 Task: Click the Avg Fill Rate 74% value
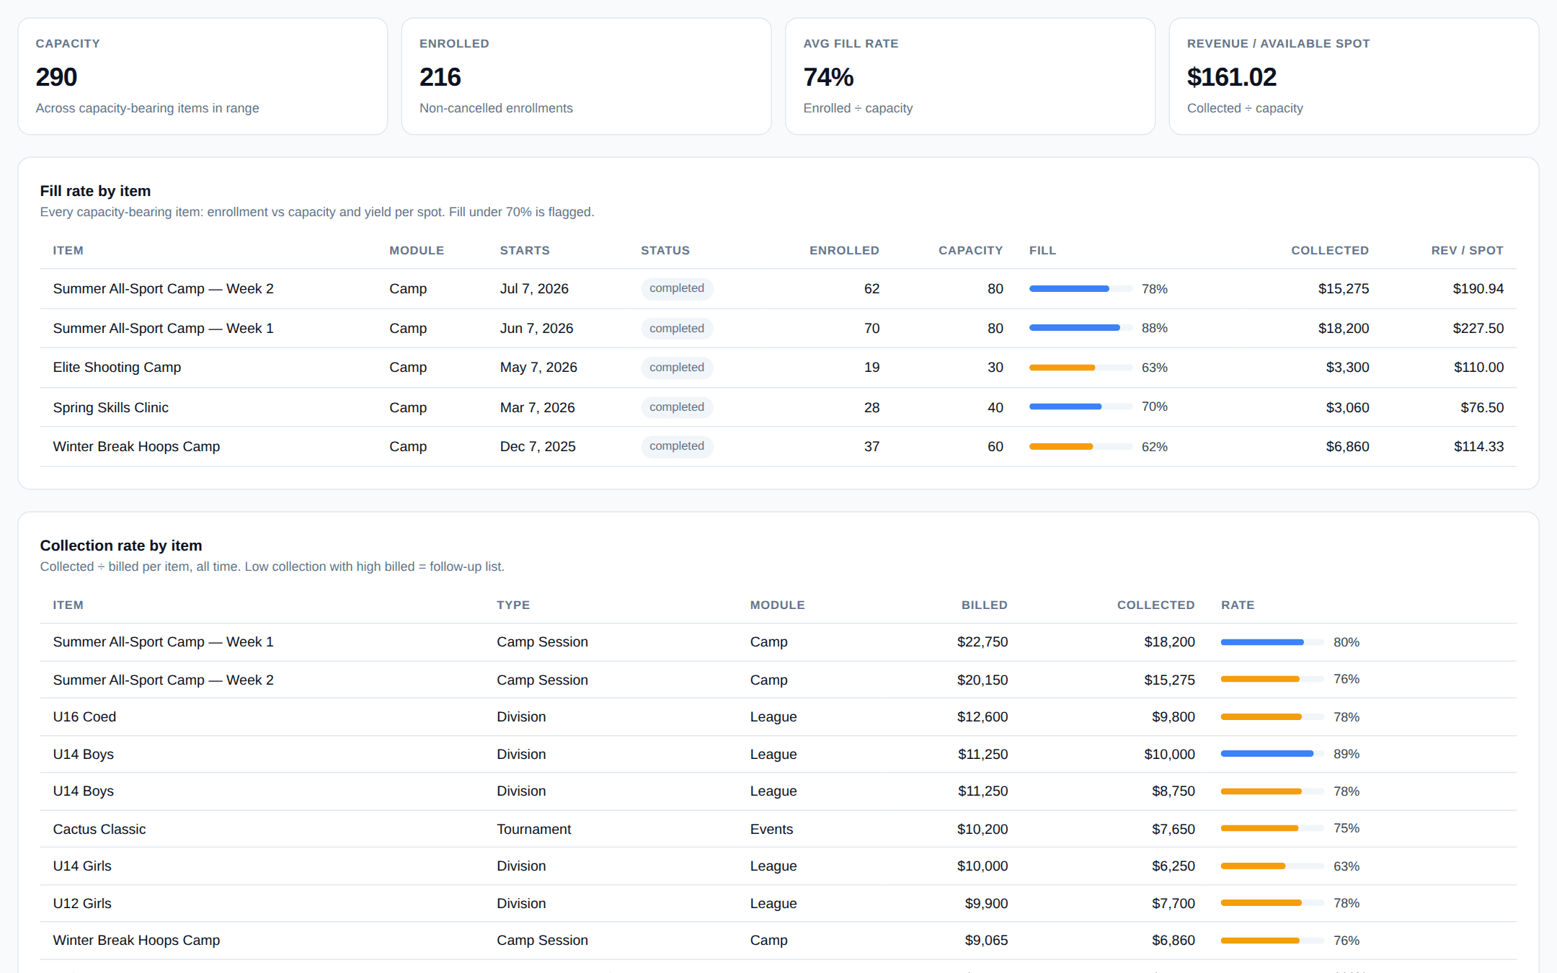tap(828, 77)
